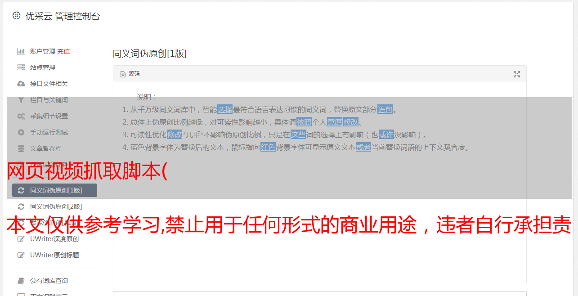Click the book icon for 公有词库查询
The image size is (578, 296).
21,281
